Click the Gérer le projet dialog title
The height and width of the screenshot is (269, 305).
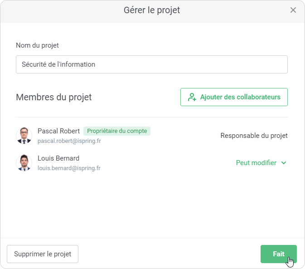click(x=152, y=10)
